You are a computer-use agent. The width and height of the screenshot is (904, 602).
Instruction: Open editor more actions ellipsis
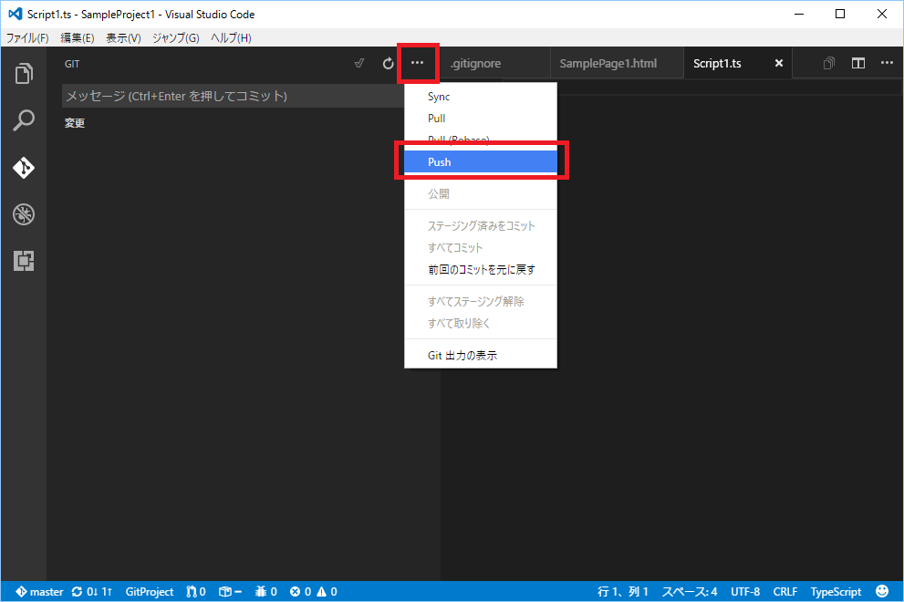[x=888, y=63]
